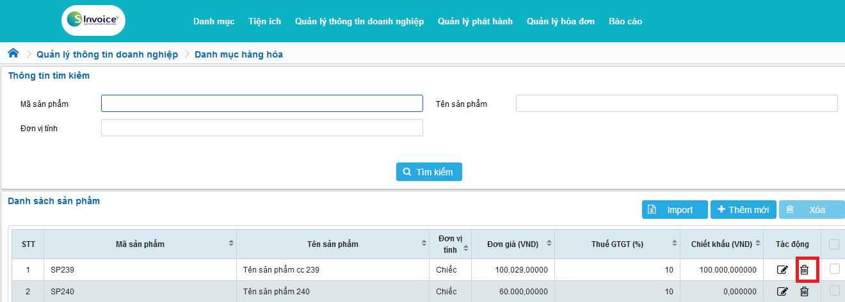Screen dimensions: 845x302
Task: Focus the Tên sản phẩm input field
Action: 676,104
